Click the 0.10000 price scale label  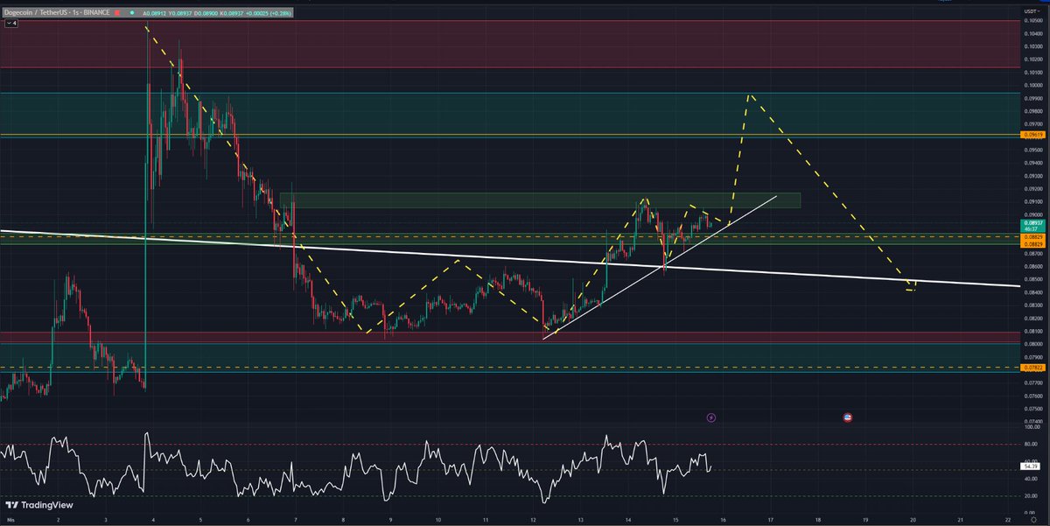1032,85
